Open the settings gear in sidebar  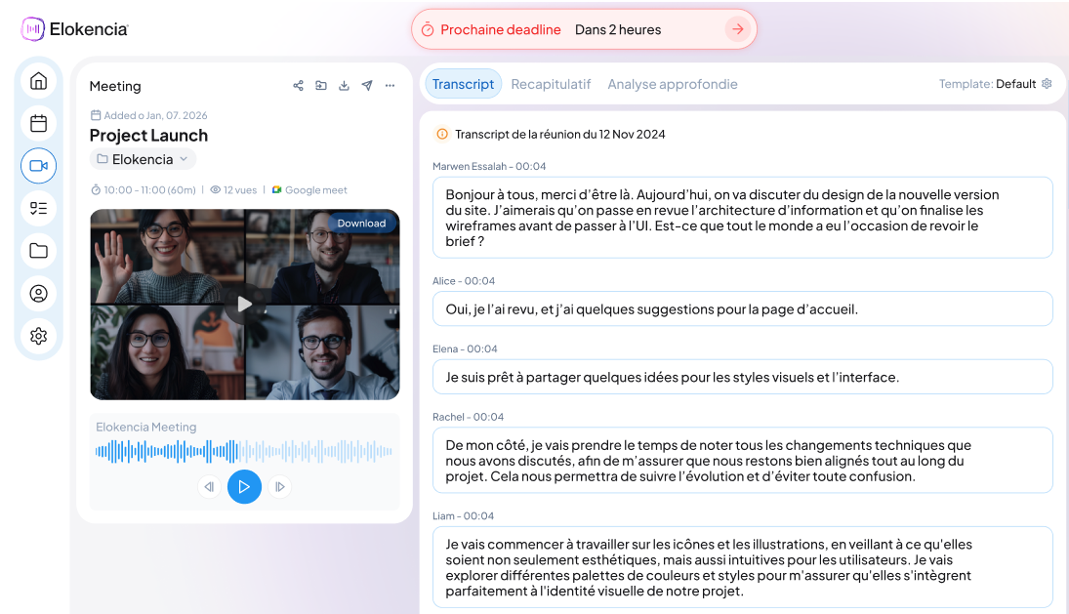pos(39,336)
